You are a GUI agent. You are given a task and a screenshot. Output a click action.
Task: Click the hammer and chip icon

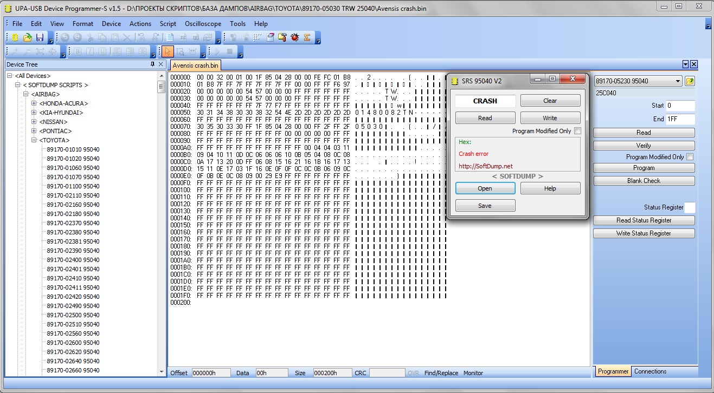click(x=282, y=37)
